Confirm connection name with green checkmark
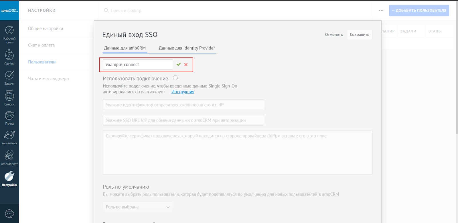Viewport: 458px width, 223px height. [x=179, y=65]
